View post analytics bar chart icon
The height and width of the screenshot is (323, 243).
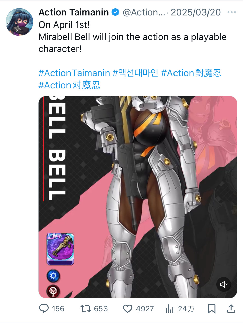pyautogui.click(x=169, y=309)
